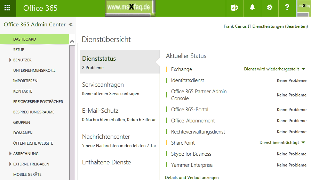This screenshot has height=180, width=311.
Task: Click the Identitätsdienst service name
Action: tap(188, 80)
